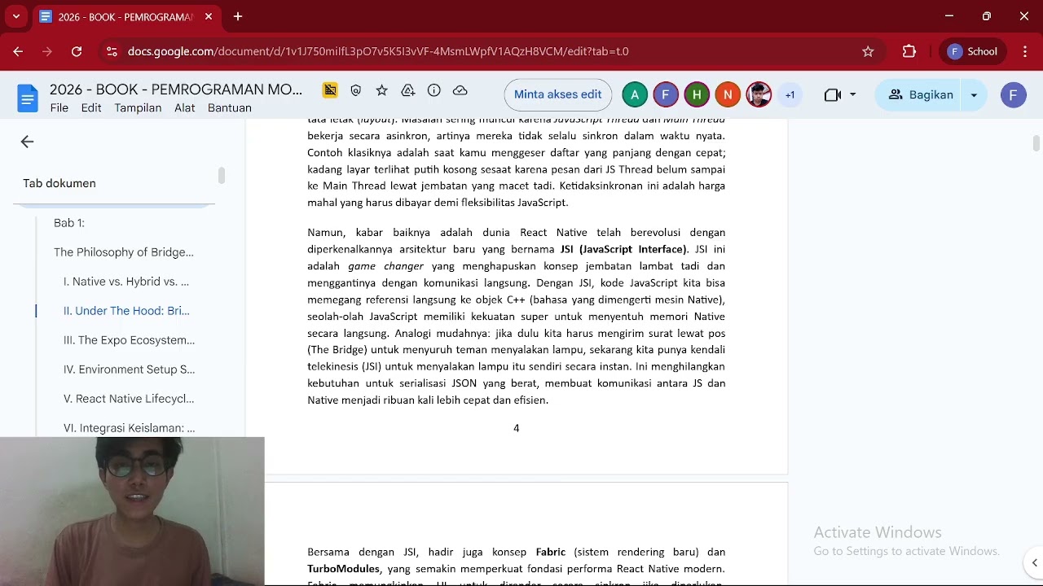Open the Meet video call icon
Viewport: 1043px width, 586px height.
(x=832, y=95)
